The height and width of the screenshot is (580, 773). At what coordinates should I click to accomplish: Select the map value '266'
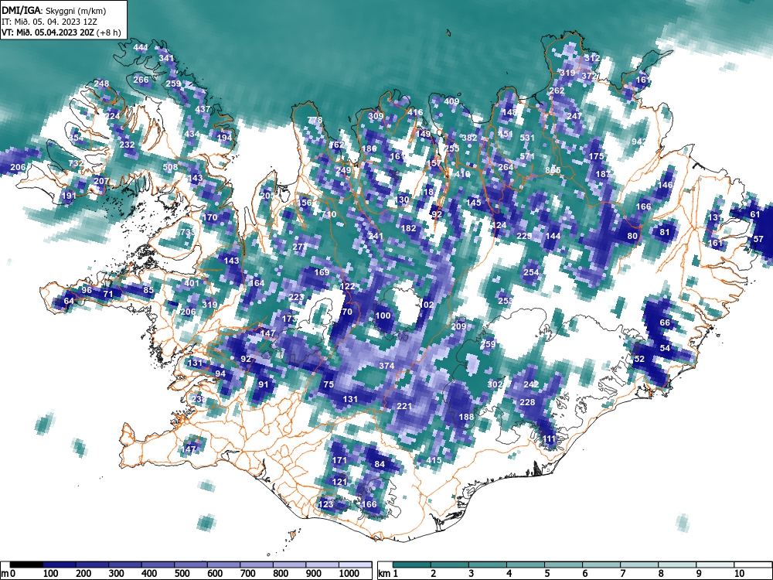click(141, 80)
